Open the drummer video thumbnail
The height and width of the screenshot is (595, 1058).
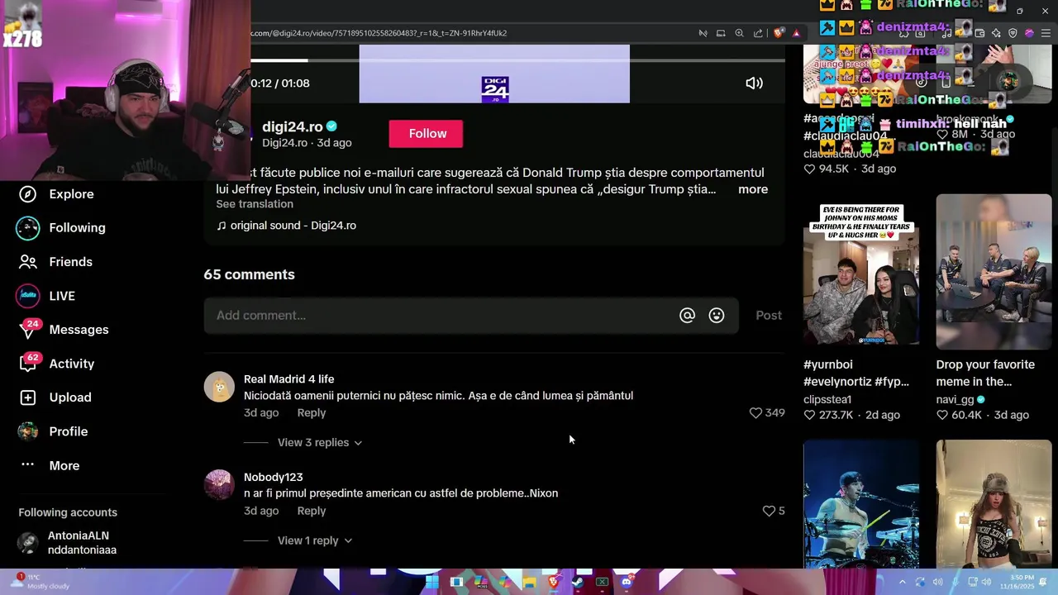861,504
